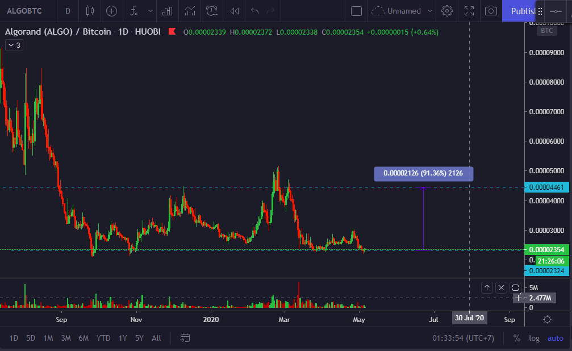This screenshot has height=351, width=572.
Task: Collapse the chart legend expander
Action: (x=14, y=45)
